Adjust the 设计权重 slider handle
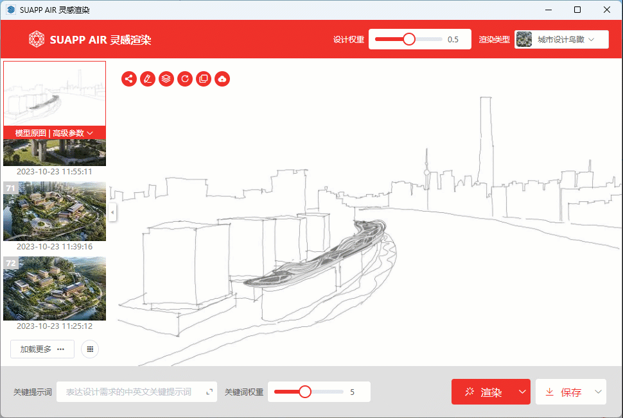623x418 pixels. (x=409, y=39)
